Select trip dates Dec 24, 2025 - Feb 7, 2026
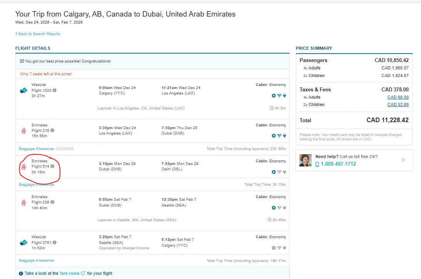This screenshot has height=279, width=421. (49, 22)
